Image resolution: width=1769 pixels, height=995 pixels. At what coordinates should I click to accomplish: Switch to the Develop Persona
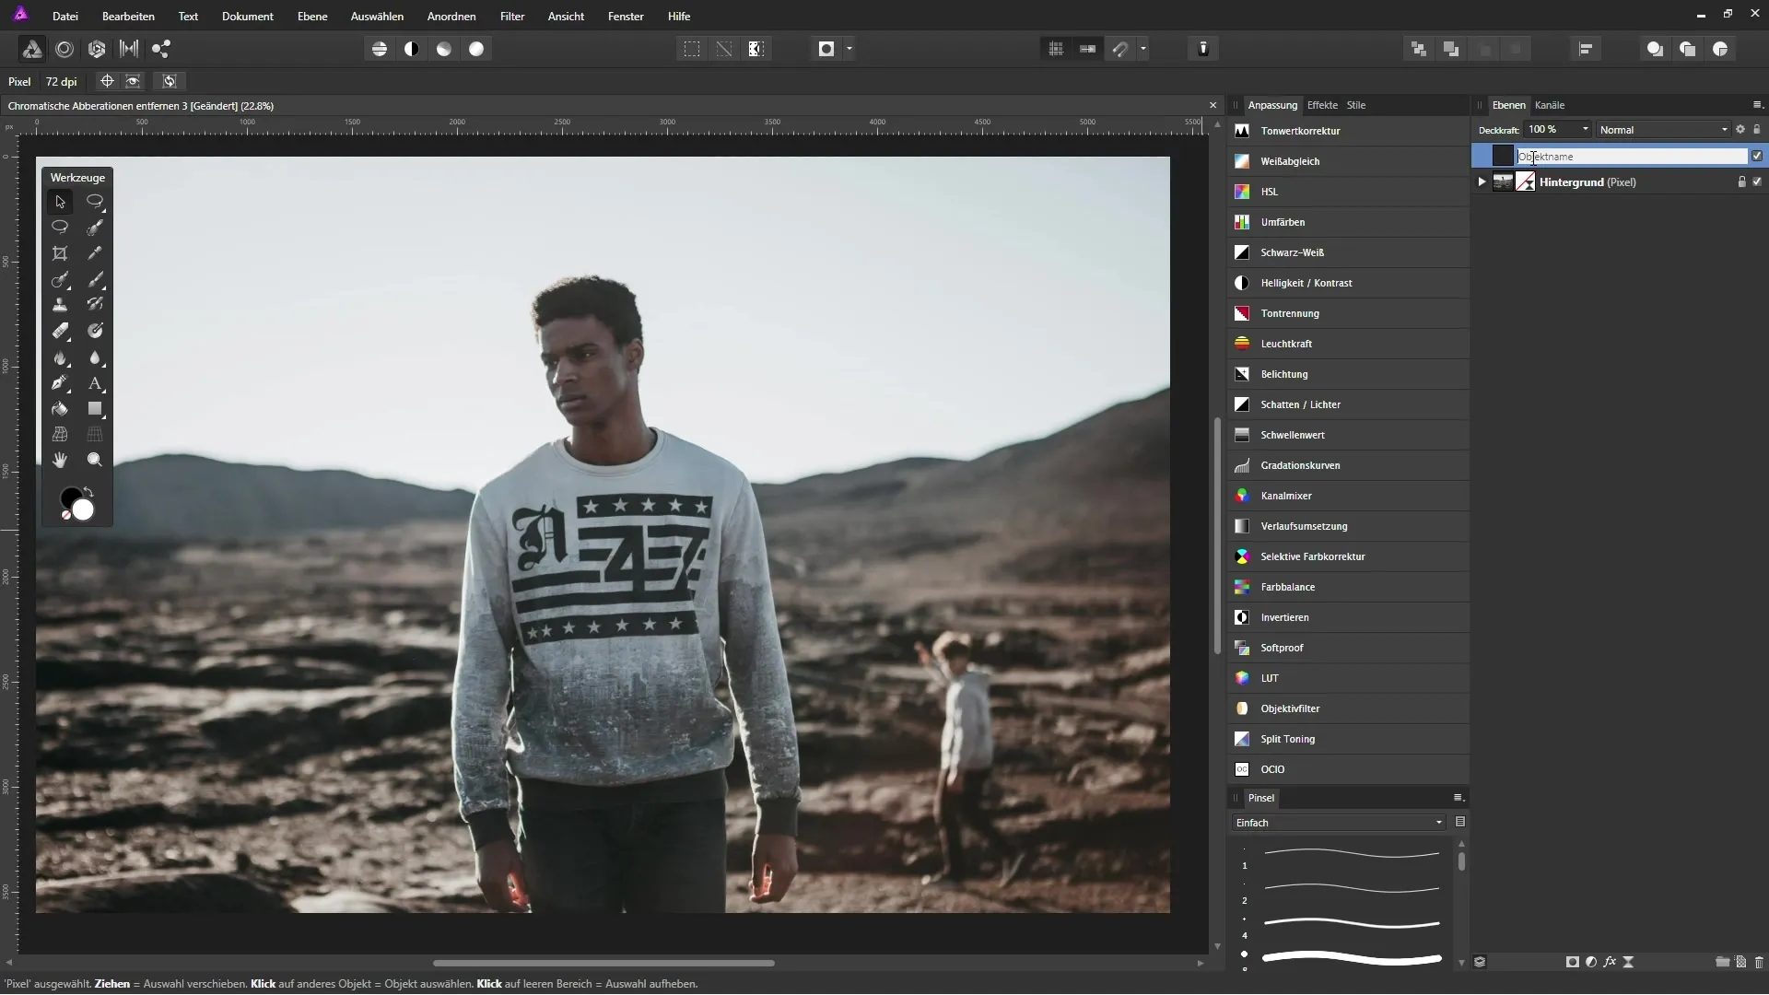pos(97,49)
